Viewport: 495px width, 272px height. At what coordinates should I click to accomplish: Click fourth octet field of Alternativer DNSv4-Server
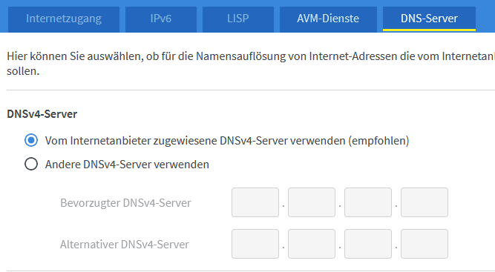(x=424, y=244)
